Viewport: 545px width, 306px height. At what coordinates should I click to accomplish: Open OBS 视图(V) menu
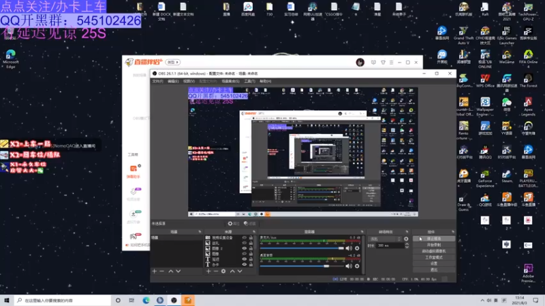pyautogui.click(x=189, y=81)
